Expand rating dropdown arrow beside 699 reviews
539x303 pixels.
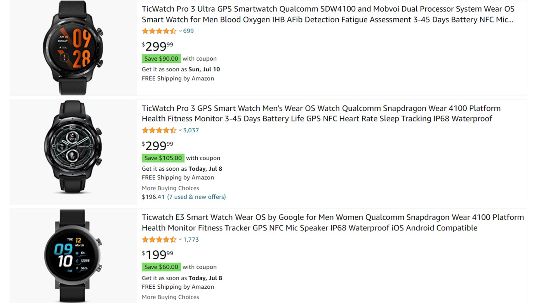point(180,31)
